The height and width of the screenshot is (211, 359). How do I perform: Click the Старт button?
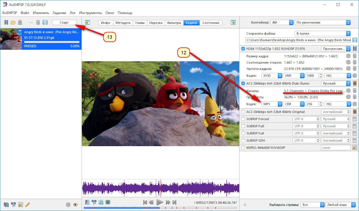64,22
